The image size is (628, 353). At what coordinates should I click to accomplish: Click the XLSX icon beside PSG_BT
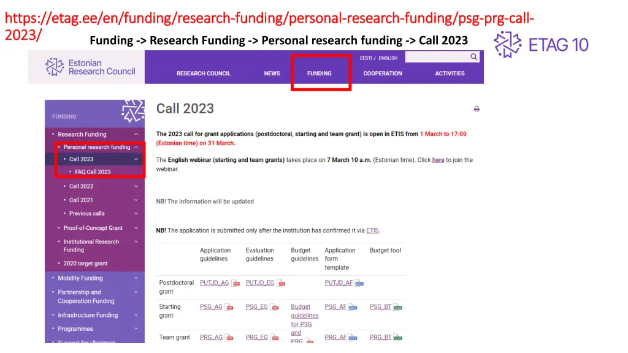(398, 307)
